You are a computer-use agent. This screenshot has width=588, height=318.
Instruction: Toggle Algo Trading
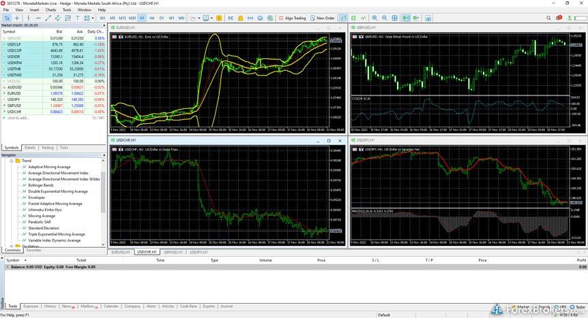[x=293, y=18]
